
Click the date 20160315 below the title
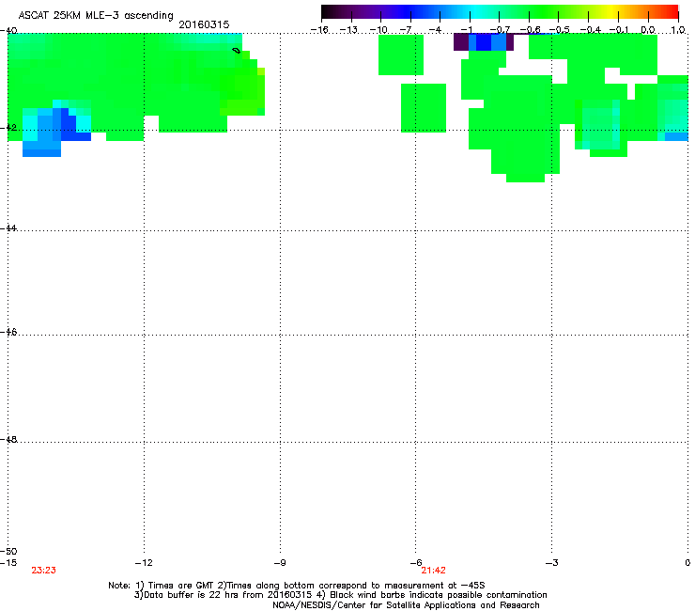click(204, 24)
